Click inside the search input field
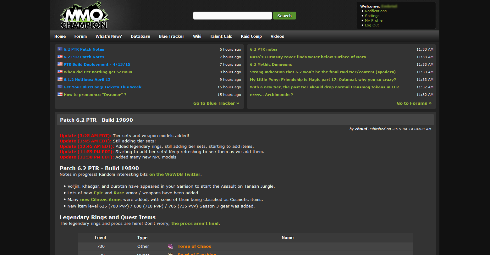The image size is (490, 255). coord(232,15)
